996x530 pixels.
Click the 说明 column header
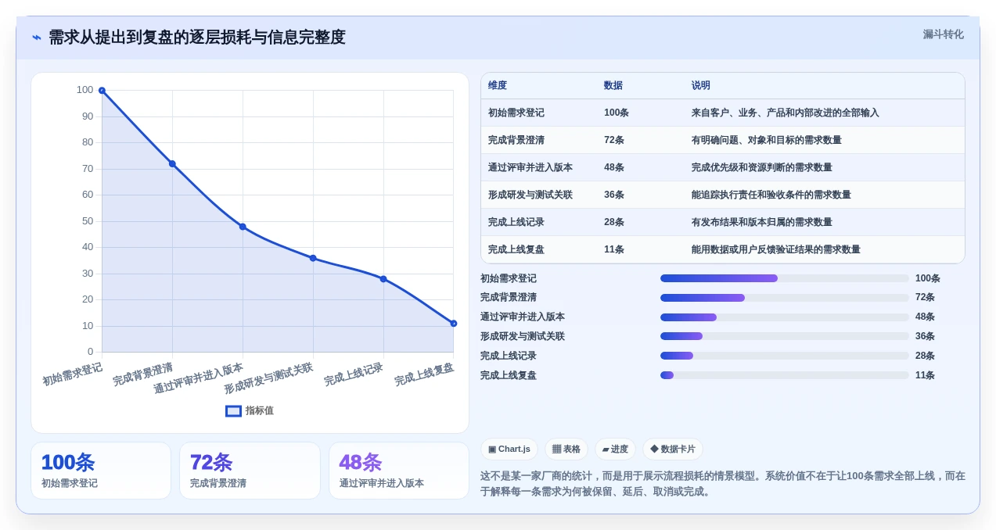pyautogui.click(x=701, y=86)
